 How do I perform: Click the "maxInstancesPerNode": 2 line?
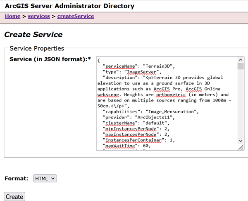click(136, 135)
